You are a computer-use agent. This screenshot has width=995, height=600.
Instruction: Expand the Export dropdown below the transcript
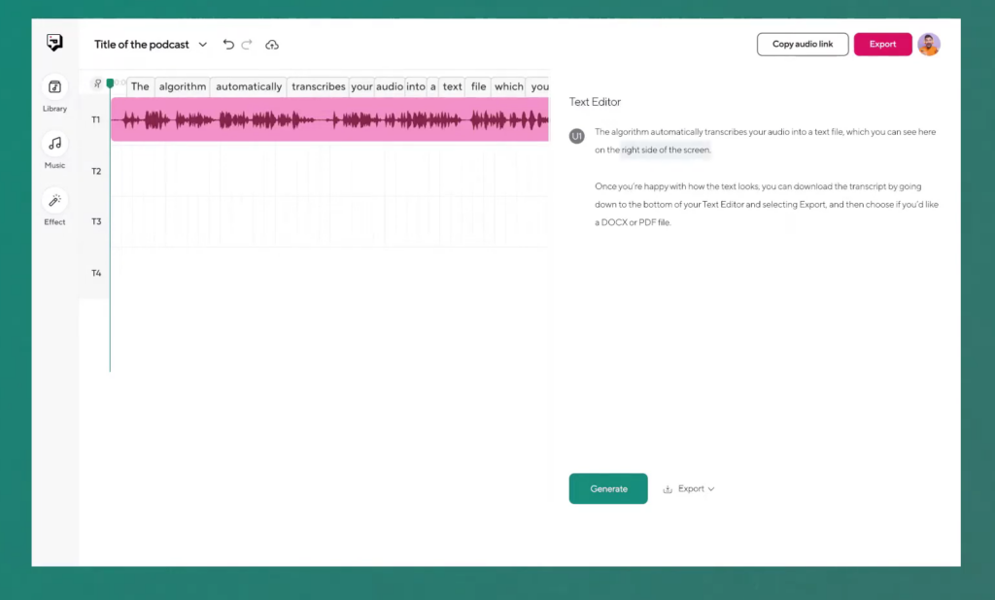point(689,488)
